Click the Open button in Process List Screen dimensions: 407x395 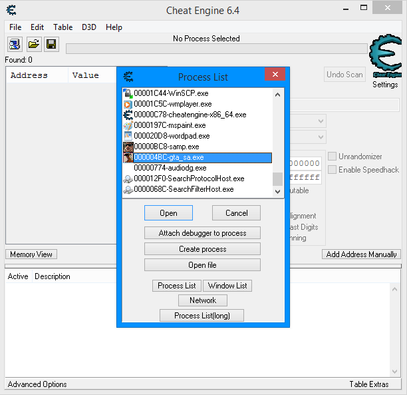click(168, 213)
